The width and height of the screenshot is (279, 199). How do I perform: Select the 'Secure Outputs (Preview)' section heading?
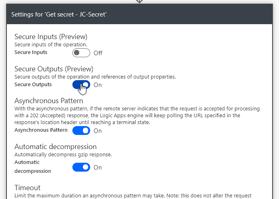click(x=54, y=69)
